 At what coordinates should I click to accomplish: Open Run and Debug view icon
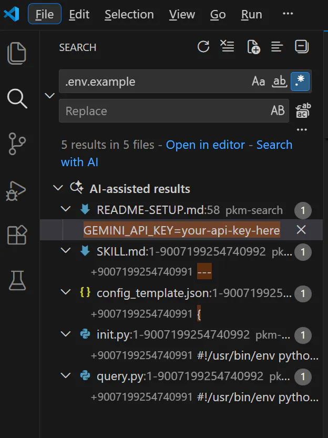(16, 191)
